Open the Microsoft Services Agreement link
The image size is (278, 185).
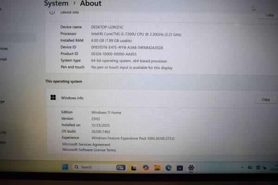point(86,144)
